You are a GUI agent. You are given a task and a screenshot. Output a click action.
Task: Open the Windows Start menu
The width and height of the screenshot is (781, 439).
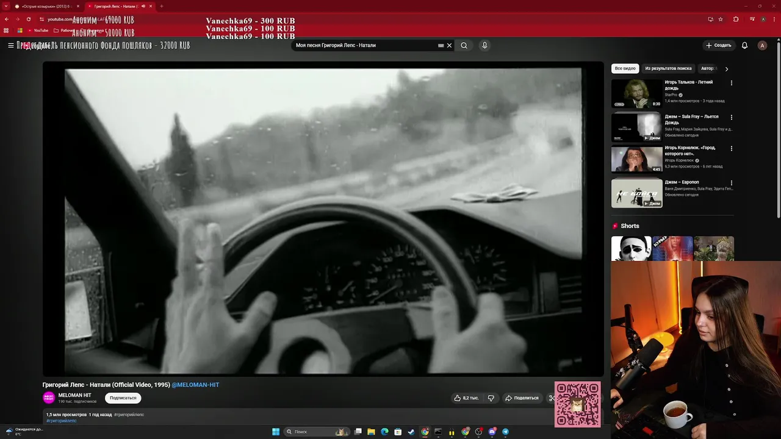coord(276,432)
